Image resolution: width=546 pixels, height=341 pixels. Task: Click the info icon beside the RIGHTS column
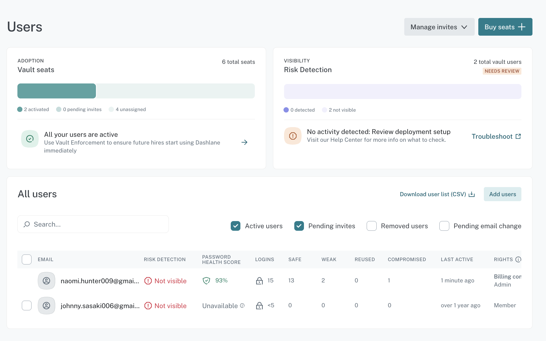518,259
